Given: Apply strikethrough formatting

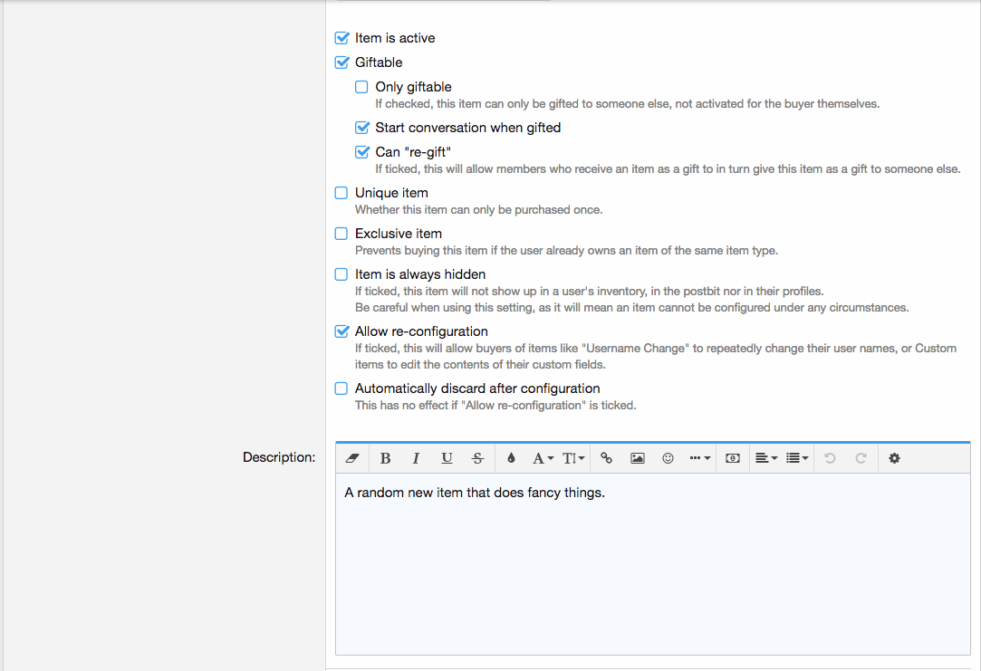Looking at the screenshot, I should point(477,458).
